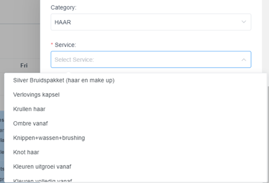Click the Category dropdown chevron arrow
This screenshot has height=183, width=269.
[244, 22]
